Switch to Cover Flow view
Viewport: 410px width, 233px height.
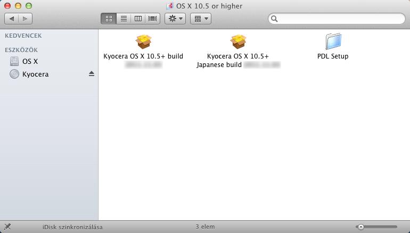coord(152,19)
